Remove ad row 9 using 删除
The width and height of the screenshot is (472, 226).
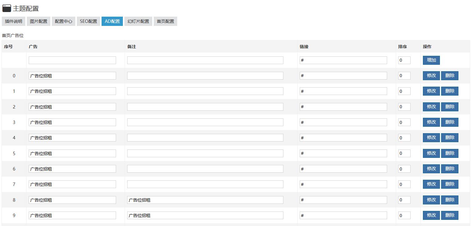point(450,215)
